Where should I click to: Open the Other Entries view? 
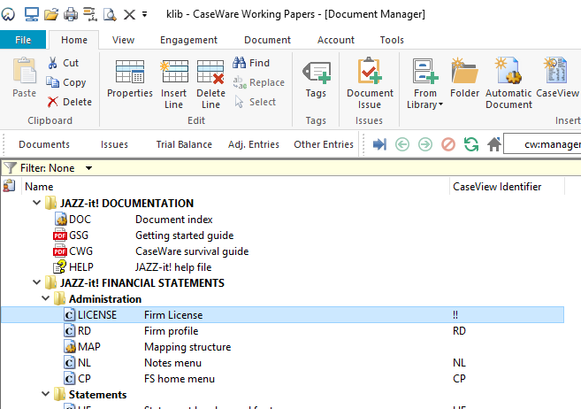click(x=324, y=144)
